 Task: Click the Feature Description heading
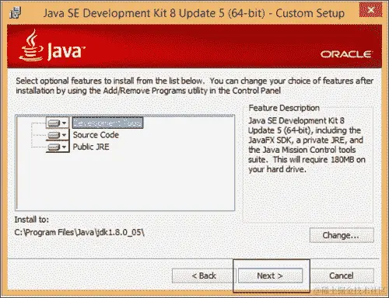(x=284, y=108)
